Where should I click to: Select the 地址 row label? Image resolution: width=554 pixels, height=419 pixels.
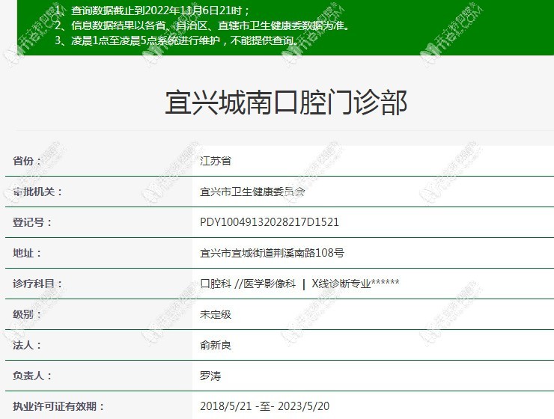(28, 254)
